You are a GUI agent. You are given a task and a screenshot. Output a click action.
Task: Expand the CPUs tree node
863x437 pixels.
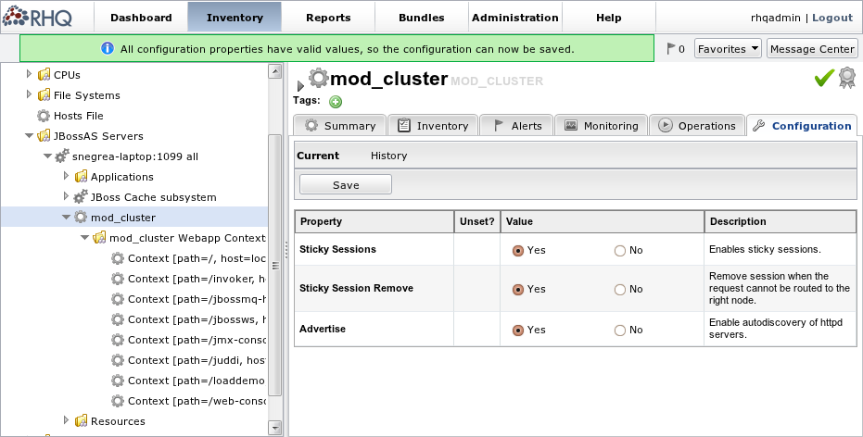tap(29, 74)
